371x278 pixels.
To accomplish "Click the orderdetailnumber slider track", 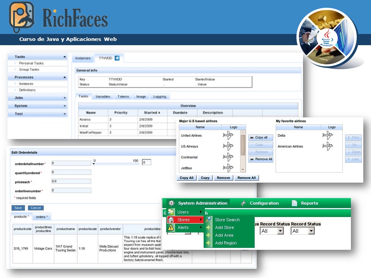I will [116, 163].
